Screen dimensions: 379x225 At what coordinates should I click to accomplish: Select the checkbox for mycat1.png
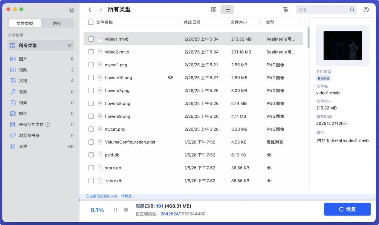coord(91,65)
